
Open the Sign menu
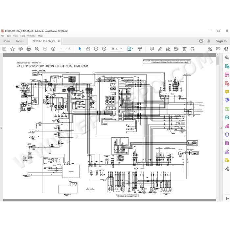22,36
